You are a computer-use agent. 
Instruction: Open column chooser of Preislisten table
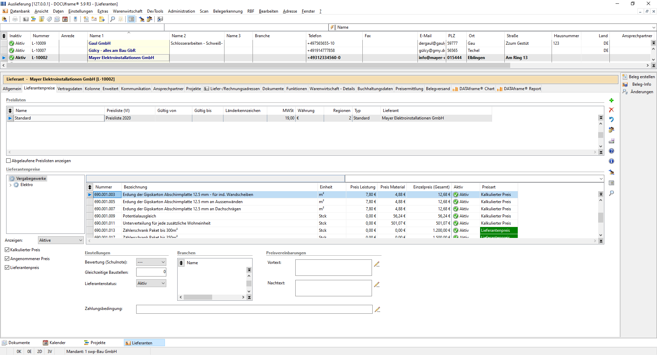point(10,111)
